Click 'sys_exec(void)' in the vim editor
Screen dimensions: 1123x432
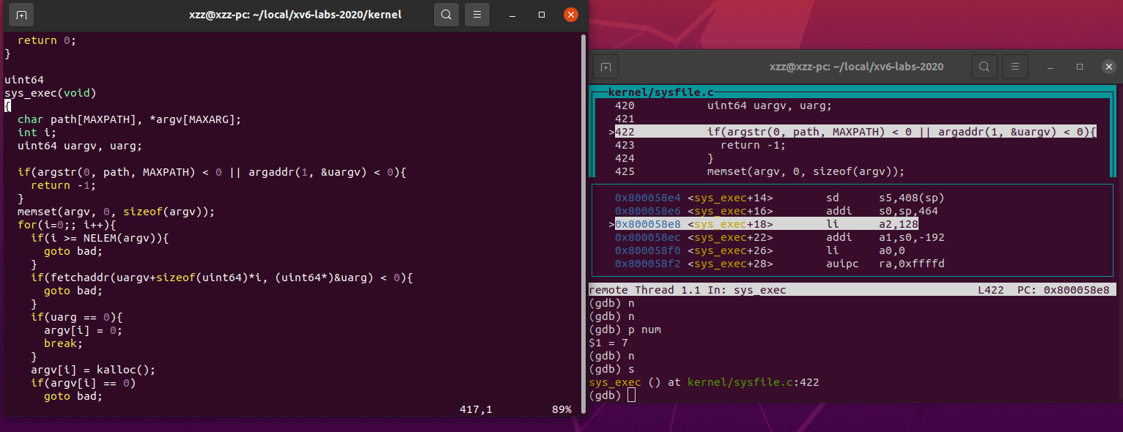click(x=51, y=93)
